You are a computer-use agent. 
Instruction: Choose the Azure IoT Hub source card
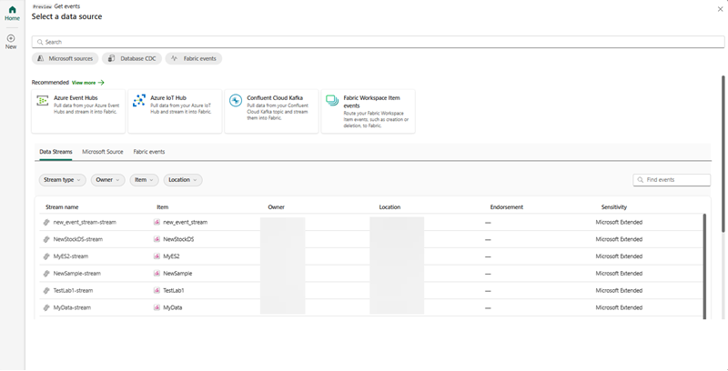(175, 111)
